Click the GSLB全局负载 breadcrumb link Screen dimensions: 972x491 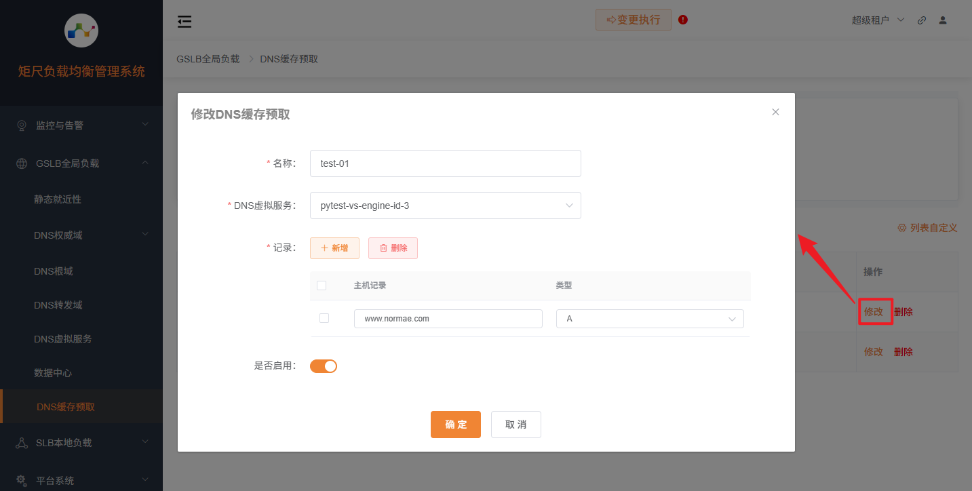[x=208, y=58]
